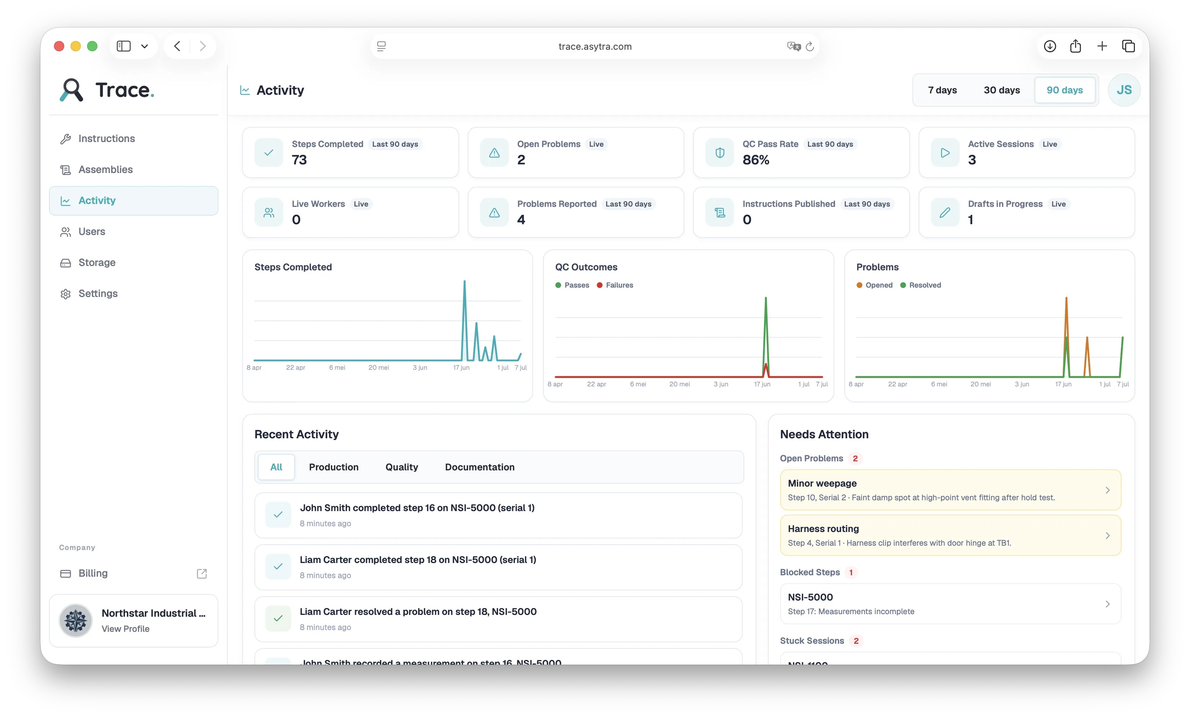Expand the Harness routing problem chevron
Screen dimensions: 1190x718
tap(1107, 536)
